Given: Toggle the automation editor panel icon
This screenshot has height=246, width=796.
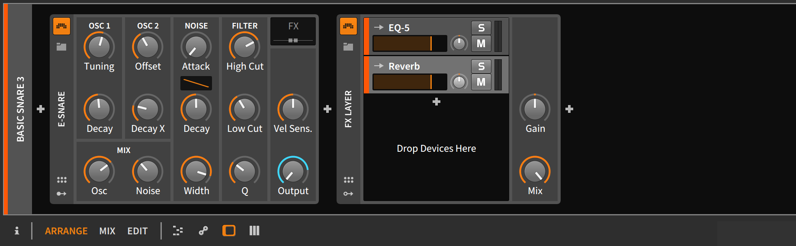Looking at the screenshot, I should (x=203, y=231).
